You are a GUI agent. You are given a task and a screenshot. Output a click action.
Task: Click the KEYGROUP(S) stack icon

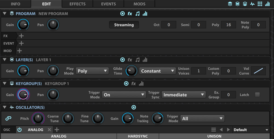12,84
